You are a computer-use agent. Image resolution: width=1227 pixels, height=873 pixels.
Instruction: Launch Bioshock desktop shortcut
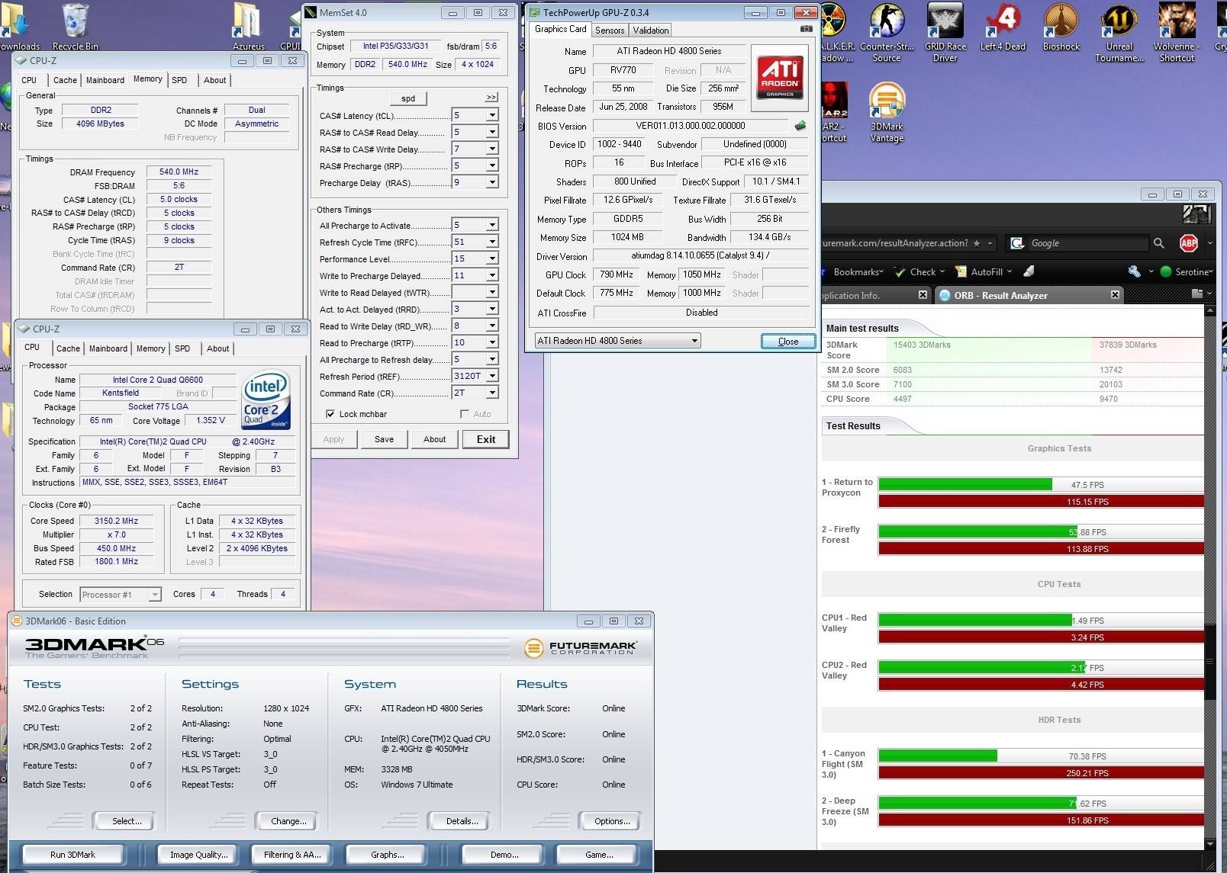click(1061, 25)
